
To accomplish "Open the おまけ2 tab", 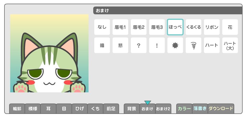I will pyautogui.click(x=163, y=109).
